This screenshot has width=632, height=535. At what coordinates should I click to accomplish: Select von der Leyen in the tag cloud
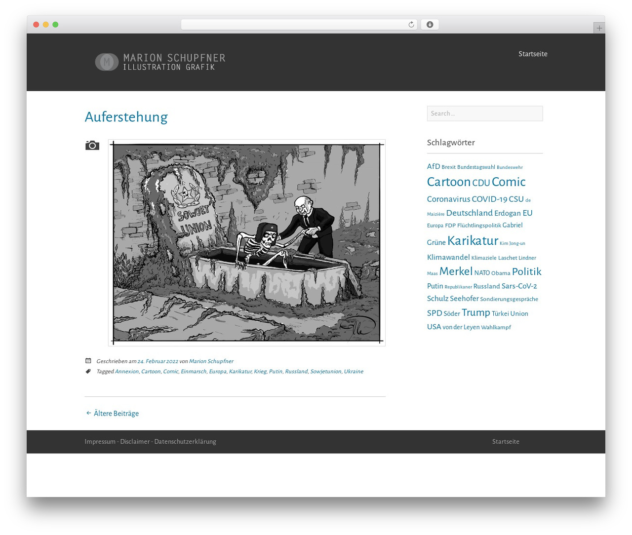(461, 327)
